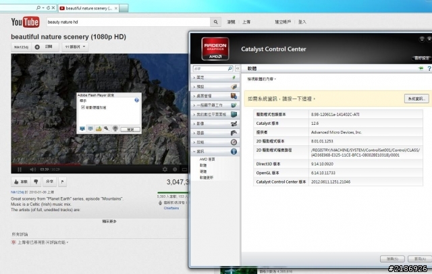Click the common display tasks (一般顯示器工作) icon

click(x=234, y=105)
